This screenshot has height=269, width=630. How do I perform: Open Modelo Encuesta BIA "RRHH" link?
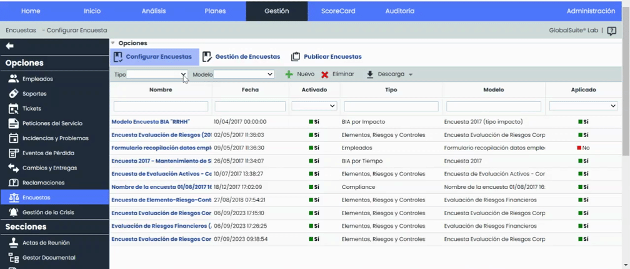150,121
